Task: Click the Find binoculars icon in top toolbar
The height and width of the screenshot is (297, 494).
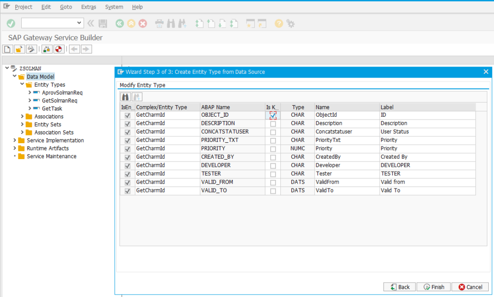Action: click(x=171, y=23)
